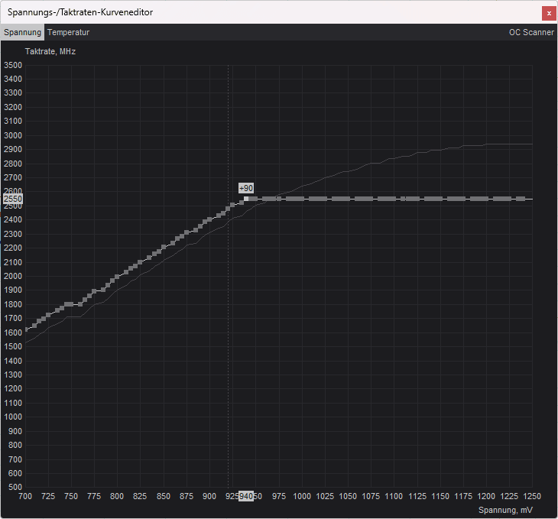Click the 500 MHz axis value
The height and width of the screenshot is (519, 558).
(x=15, y=487)
